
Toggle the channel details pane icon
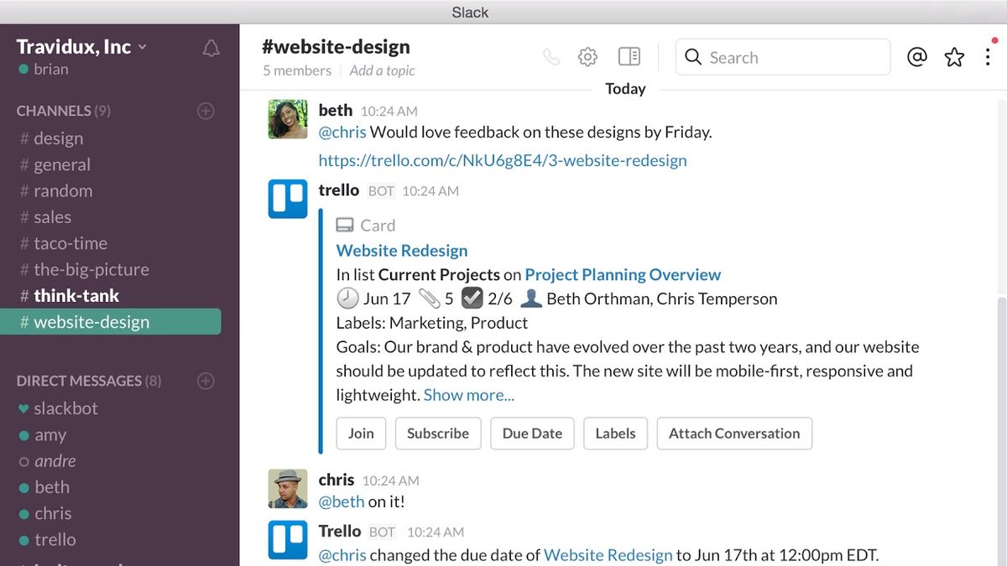pos(629,57)
